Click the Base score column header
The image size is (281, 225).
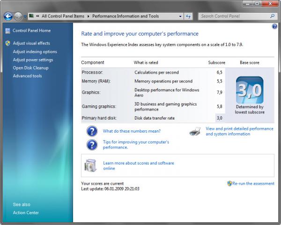click(250, 63)
